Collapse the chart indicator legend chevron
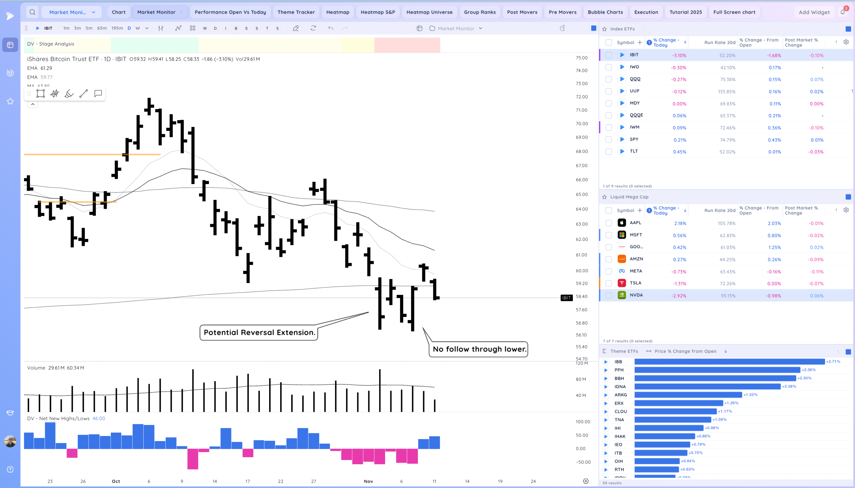This screenshot has width=855, height=488. pyautogui.click(x=33, y=104)
